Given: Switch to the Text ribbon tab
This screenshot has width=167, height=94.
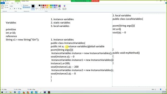Looking at the screenshot, I should click(17, 3).
